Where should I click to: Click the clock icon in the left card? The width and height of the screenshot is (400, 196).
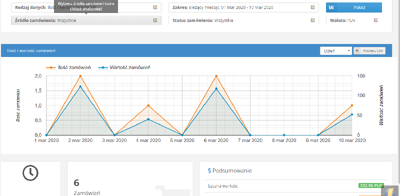[30, 173]
